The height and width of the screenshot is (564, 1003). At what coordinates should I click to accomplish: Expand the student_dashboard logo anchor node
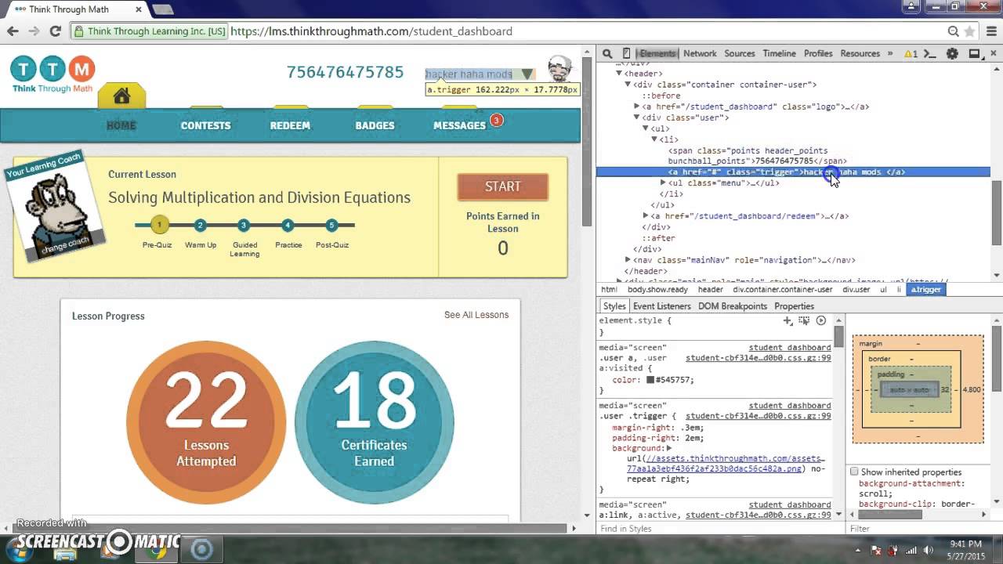[636, 107]
